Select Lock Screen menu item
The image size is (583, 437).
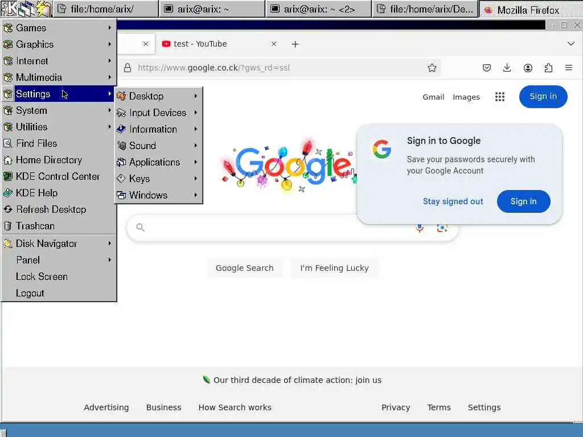[x=59, y=277]
